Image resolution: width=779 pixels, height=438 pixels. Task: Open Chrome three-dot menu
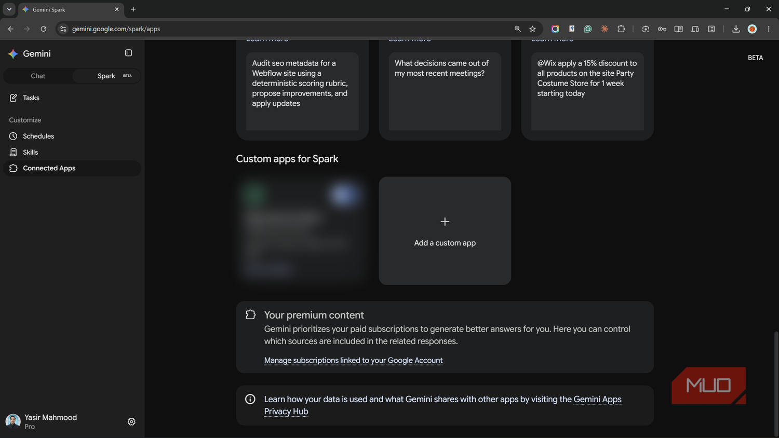[769, 29]
